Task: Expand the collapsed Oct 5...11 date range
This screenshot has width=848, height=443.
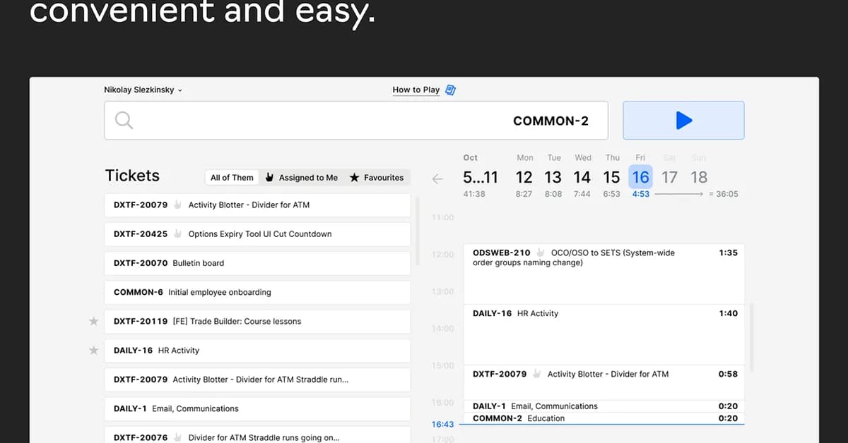Action: tap(481, 178)
